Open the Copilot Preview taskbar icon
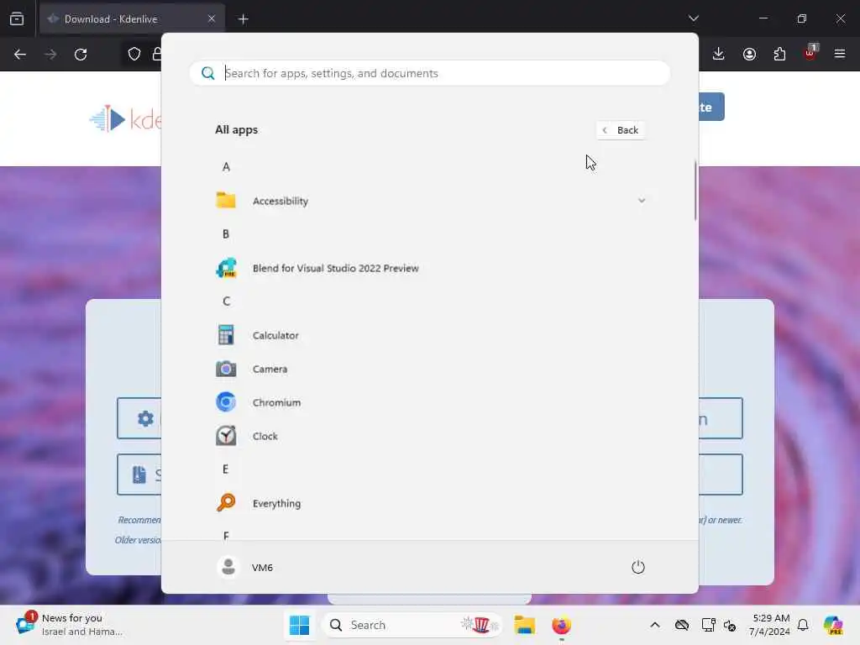The height and width of the screenshot is (645, 860). tap(834, 625)
